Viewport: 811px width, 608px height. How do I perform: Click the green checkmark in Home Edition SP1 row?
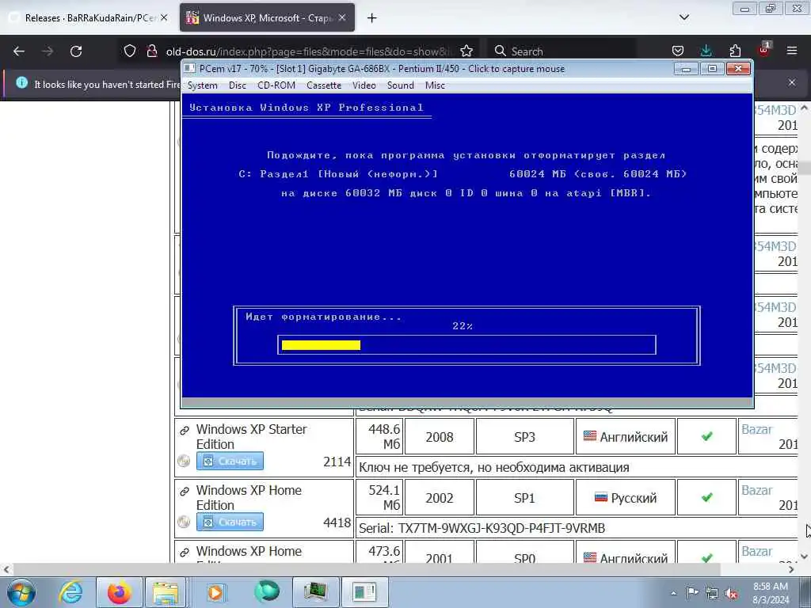(707, 497)
